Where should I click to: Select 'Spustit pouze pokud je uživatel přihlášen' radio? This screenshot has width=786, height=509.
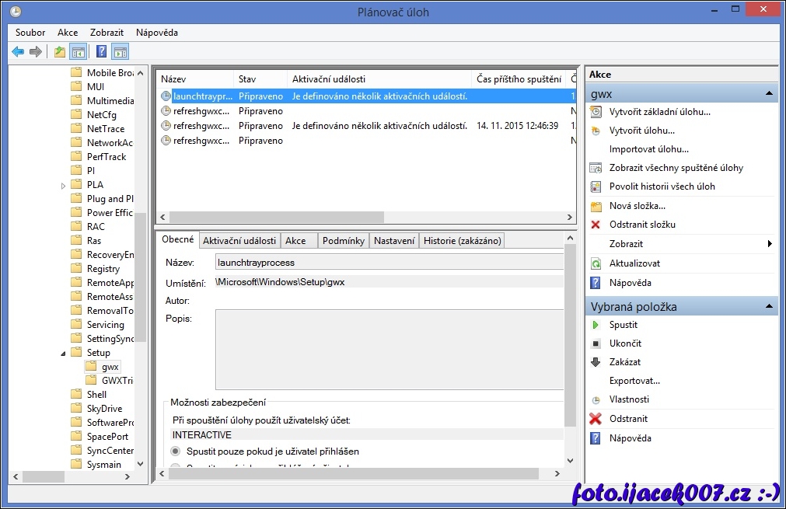click(176, 451)
